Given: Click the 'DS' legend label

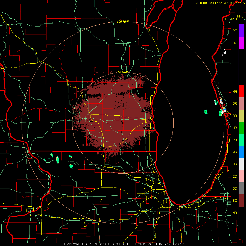Looking at the screenshot, I should pyautogui.click(x=235, y=164).
